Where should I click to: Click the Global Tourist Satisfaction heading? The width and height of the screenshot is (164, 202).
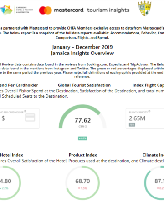(84, 85)
